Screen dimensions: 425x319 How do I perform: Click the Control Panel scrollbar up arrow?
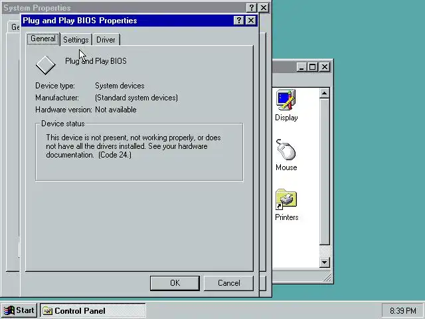tap(325, 93)
